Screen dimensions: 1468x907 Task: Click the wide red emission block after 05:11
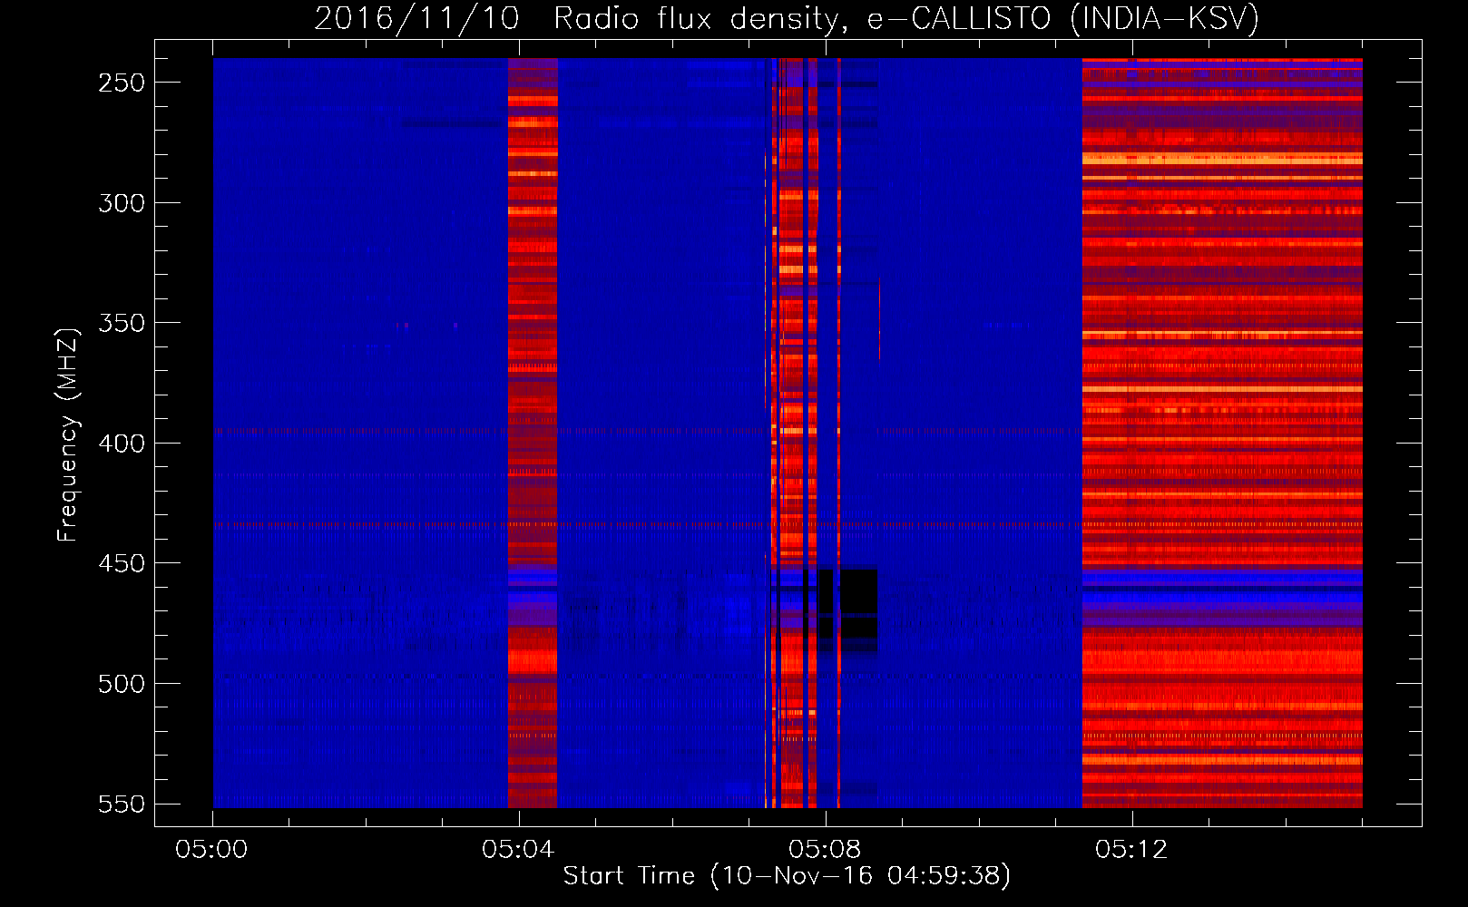(1222, 433)
